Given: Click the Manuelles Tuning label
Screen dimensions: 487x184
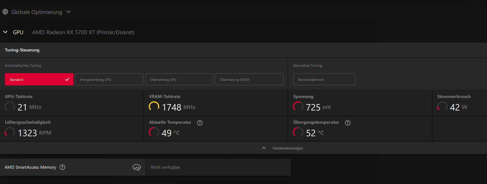Looking at the screenshot, I should click(x=308, y=66).
